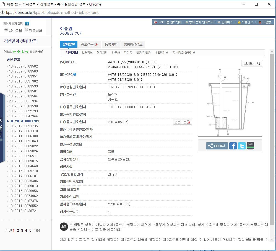Click the Facebook share icon

233,146
